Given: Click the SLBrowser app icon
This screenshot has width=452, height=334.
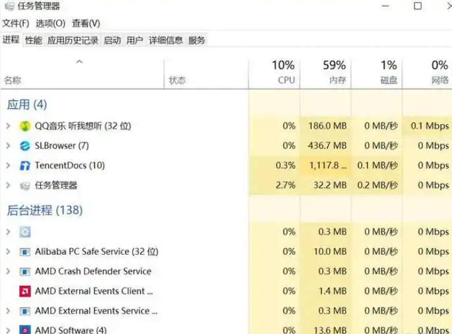Looking at the screenshot, I should [25, 146].
